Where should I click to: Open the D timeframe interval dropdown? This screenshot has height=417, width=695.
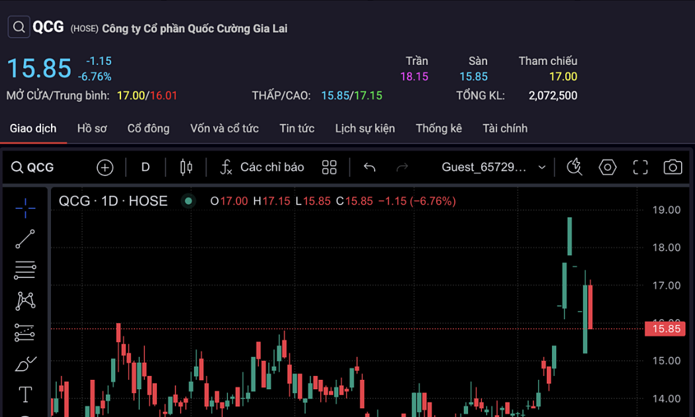tap(146, 167)
